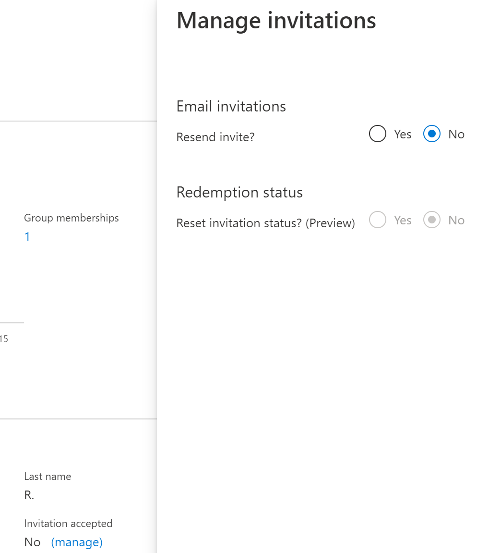The height and width of the screenshot is (553, 489).
Task: Click the Group memberships label
Action: point(71,218)
